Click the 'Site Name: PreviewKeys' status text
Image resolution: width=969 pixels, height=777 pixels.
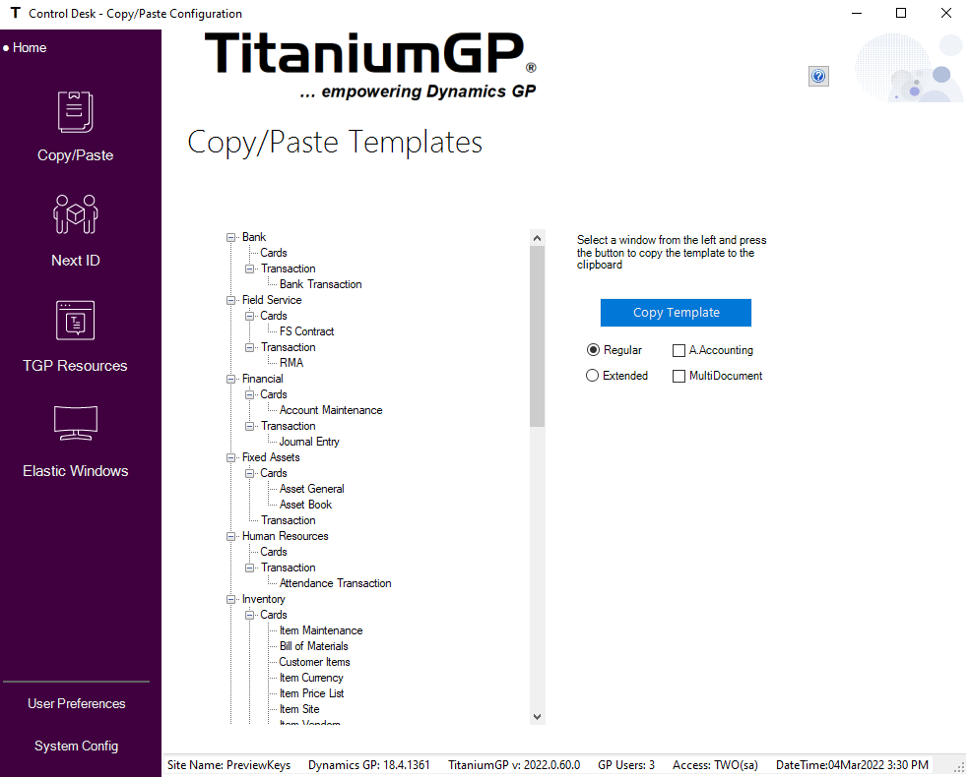coord(228,765)
